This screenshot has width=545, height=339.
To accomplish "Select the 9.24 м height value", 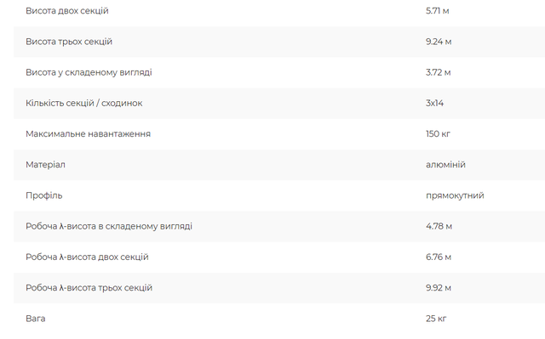I will pyautogui.click(x=439, y=42).
